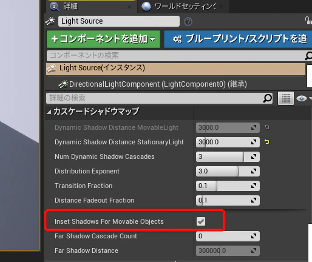Select the Light Source(インスタンス) row
This screenshot has height=262, width=312.
point(175,69)
